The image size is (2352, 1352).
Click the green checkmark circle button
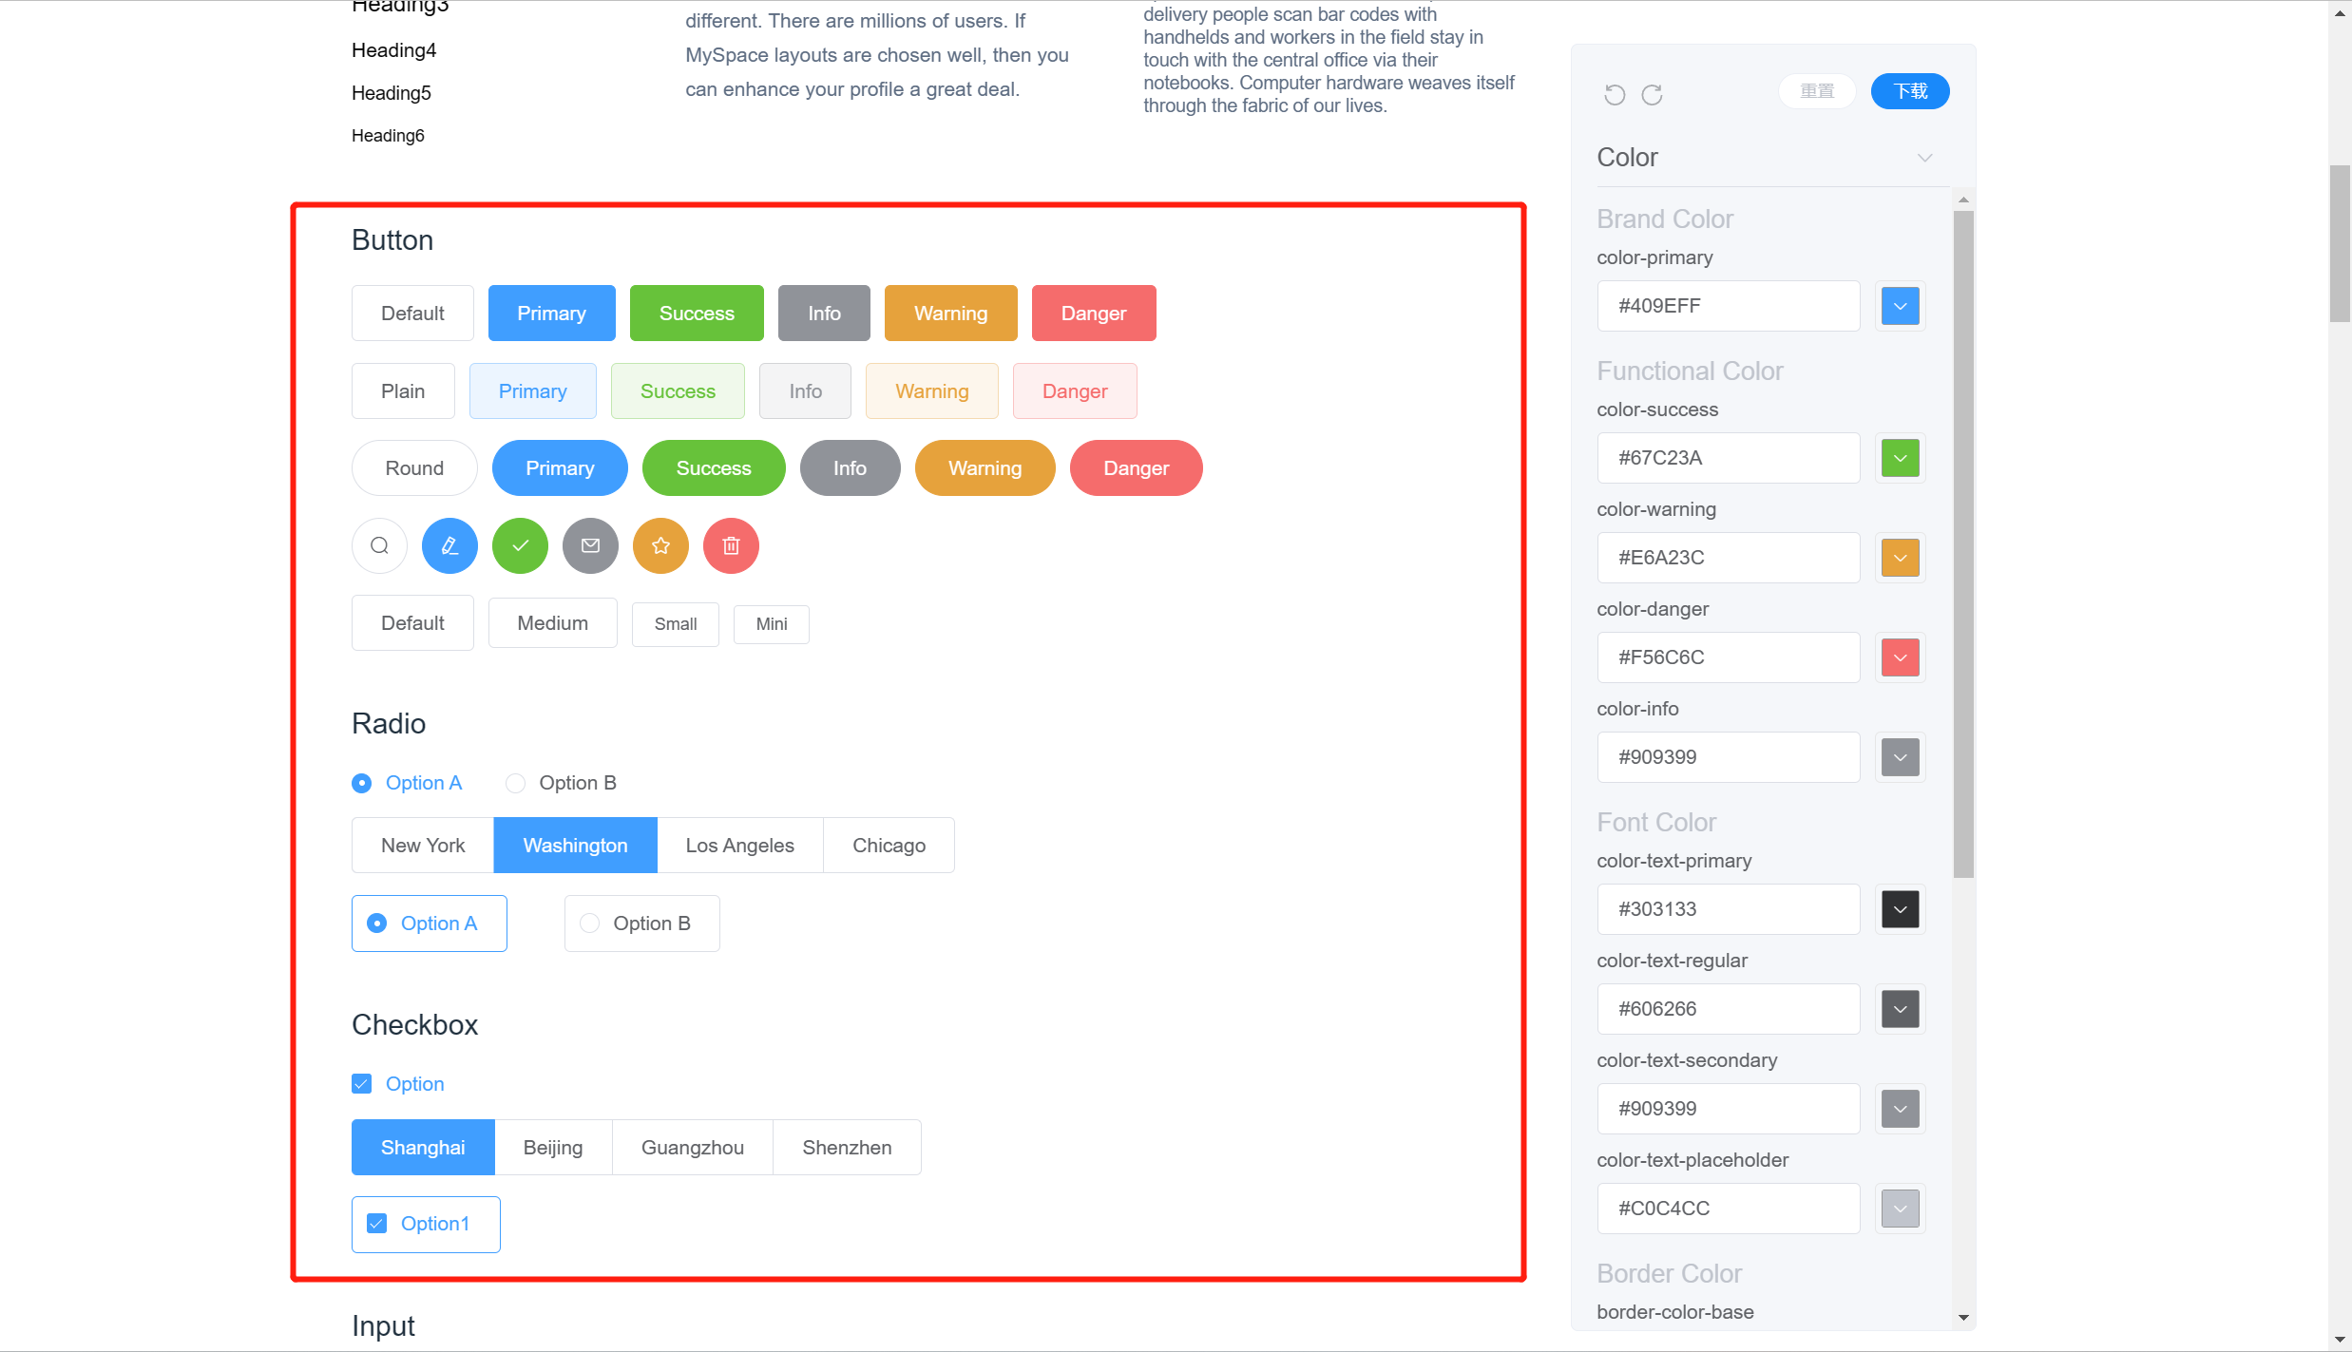click(x=520, y=545)
